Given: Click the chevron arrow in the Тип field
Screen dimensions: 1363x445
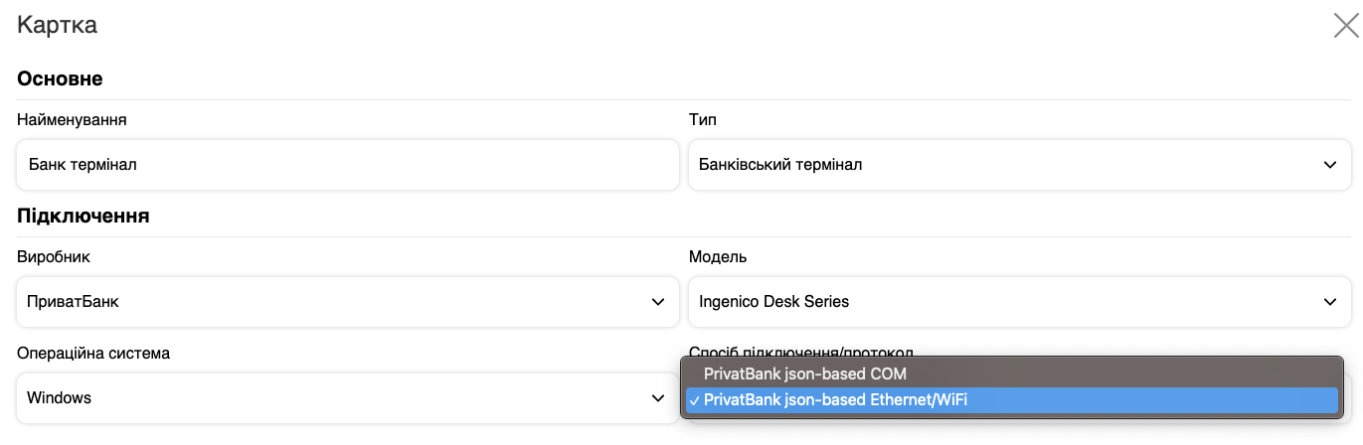Looking at the screenshot, I should click(x=1330, y=165).
